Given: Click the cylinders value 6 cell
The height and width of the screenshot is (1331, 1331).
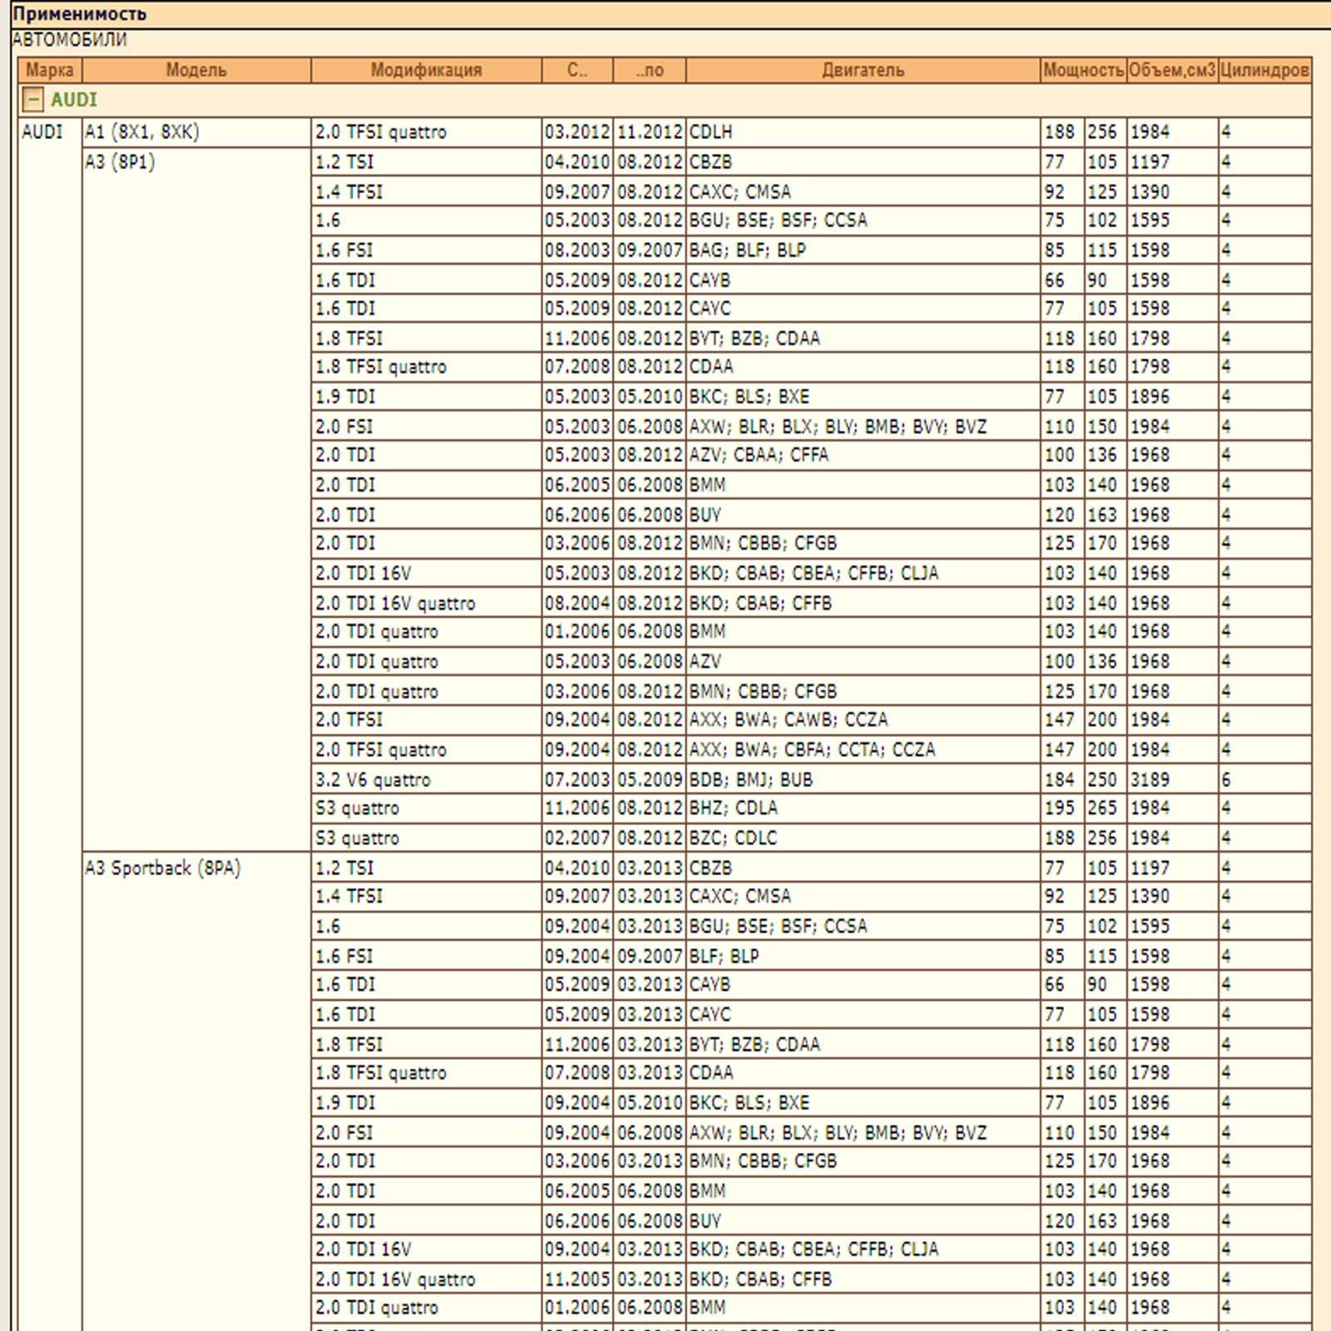Looking at the screenshot, I should coord(1264,779).
